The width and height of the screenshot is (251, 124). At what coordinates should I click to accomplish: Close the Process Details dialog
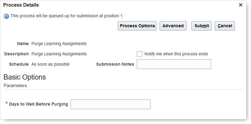click(x=241, y=5)
